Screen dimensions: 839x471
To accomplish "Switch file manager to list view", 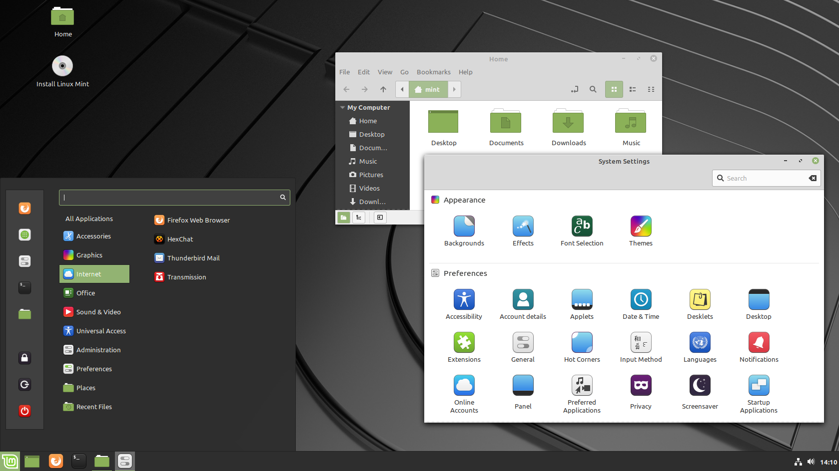I will pyautogui.click(x=633, y=89).
